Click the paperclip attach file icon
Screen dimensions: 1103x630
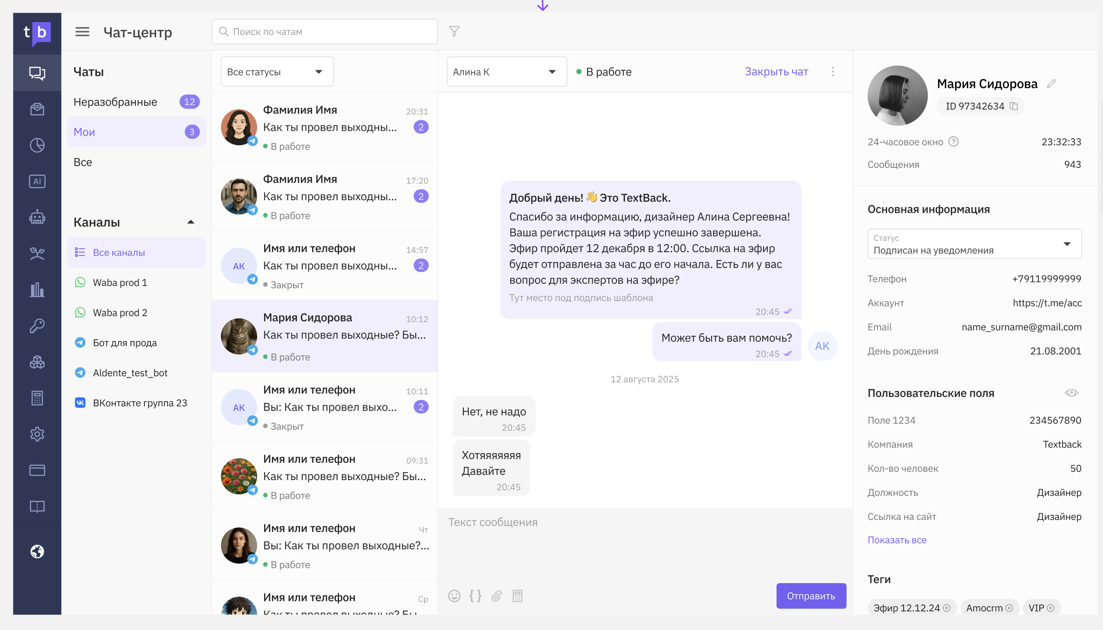coord(496,596)
